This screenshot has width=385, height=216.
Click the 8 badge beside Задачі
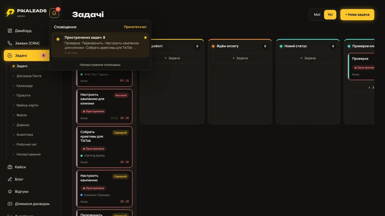pyautogui.click(x=44, y=55)
